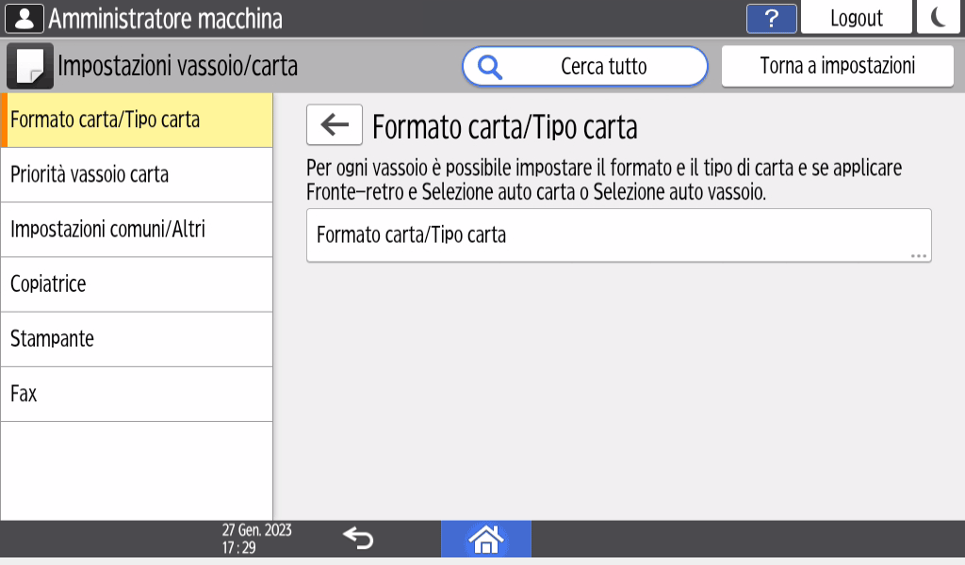Tap the back arrow on the bottom bar

[x=358, y=539]
